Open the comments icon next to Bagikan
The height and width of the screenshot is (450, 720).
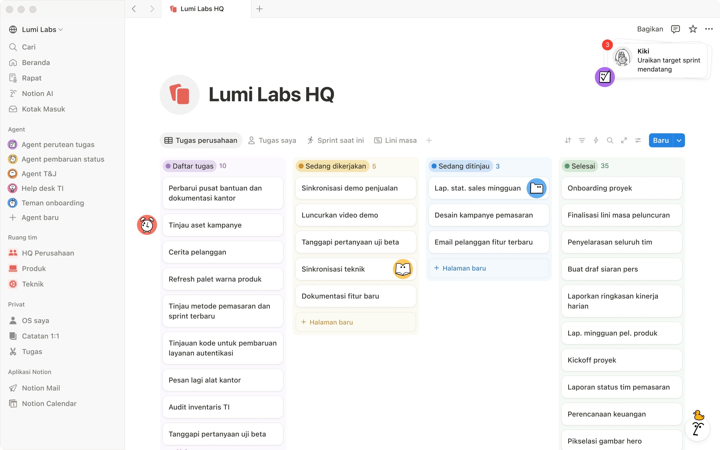coord(675,29)
